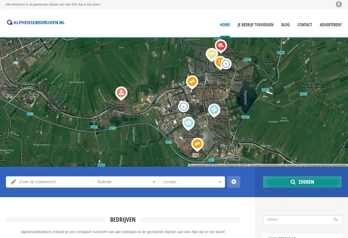The height and width of the screenshot is (238, 348).
Task: Select the yellow shopping basket marker
Action: click(211, 54)
